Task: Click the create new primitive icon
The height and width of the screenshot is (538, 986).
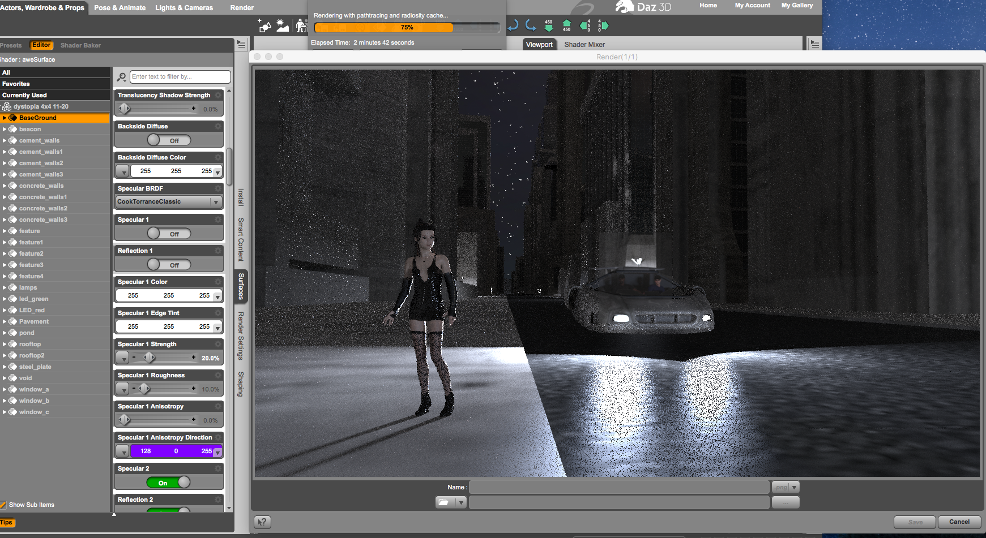Action: [264, 26]
